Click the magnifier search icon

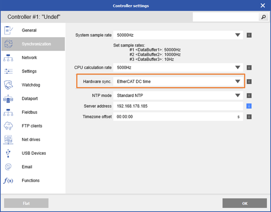(263, 17)
